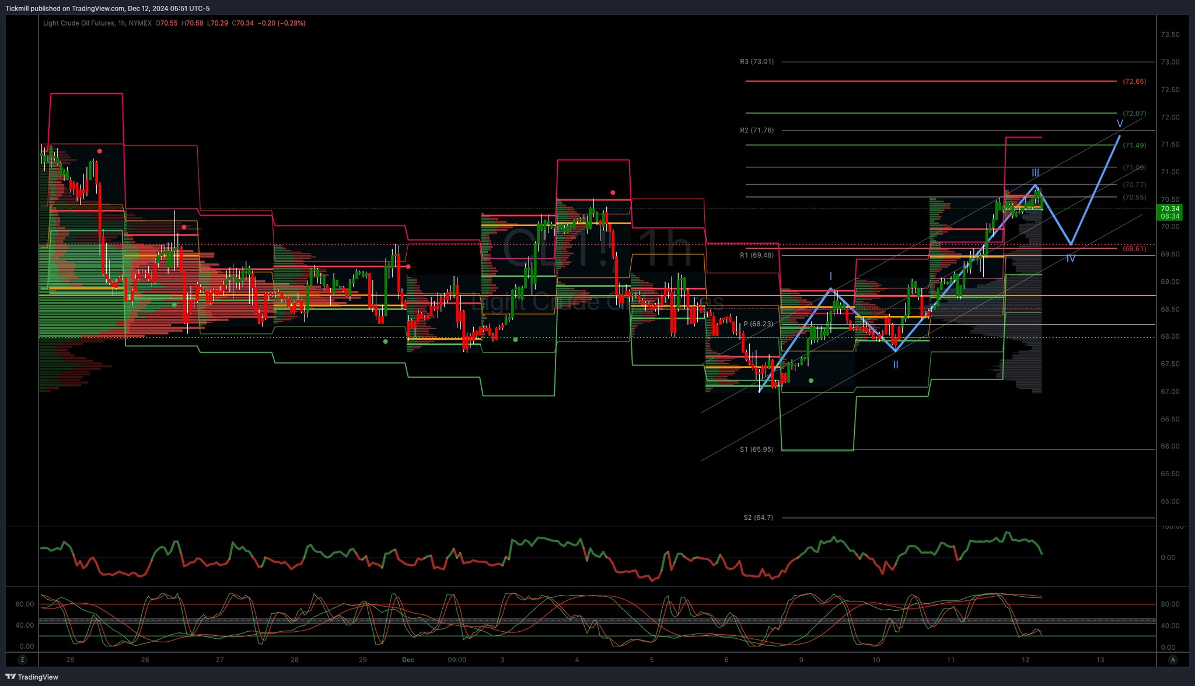Click the 09:00 label on the time axis
The image size is (1195, 686).
457,660
